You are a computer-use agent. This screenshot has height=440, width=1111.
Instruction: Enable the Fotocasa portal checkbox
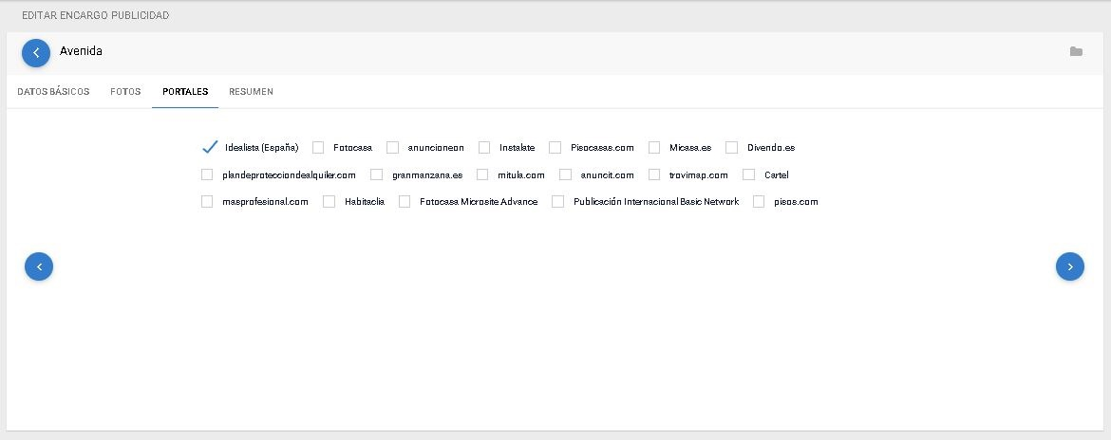[318, 148]
